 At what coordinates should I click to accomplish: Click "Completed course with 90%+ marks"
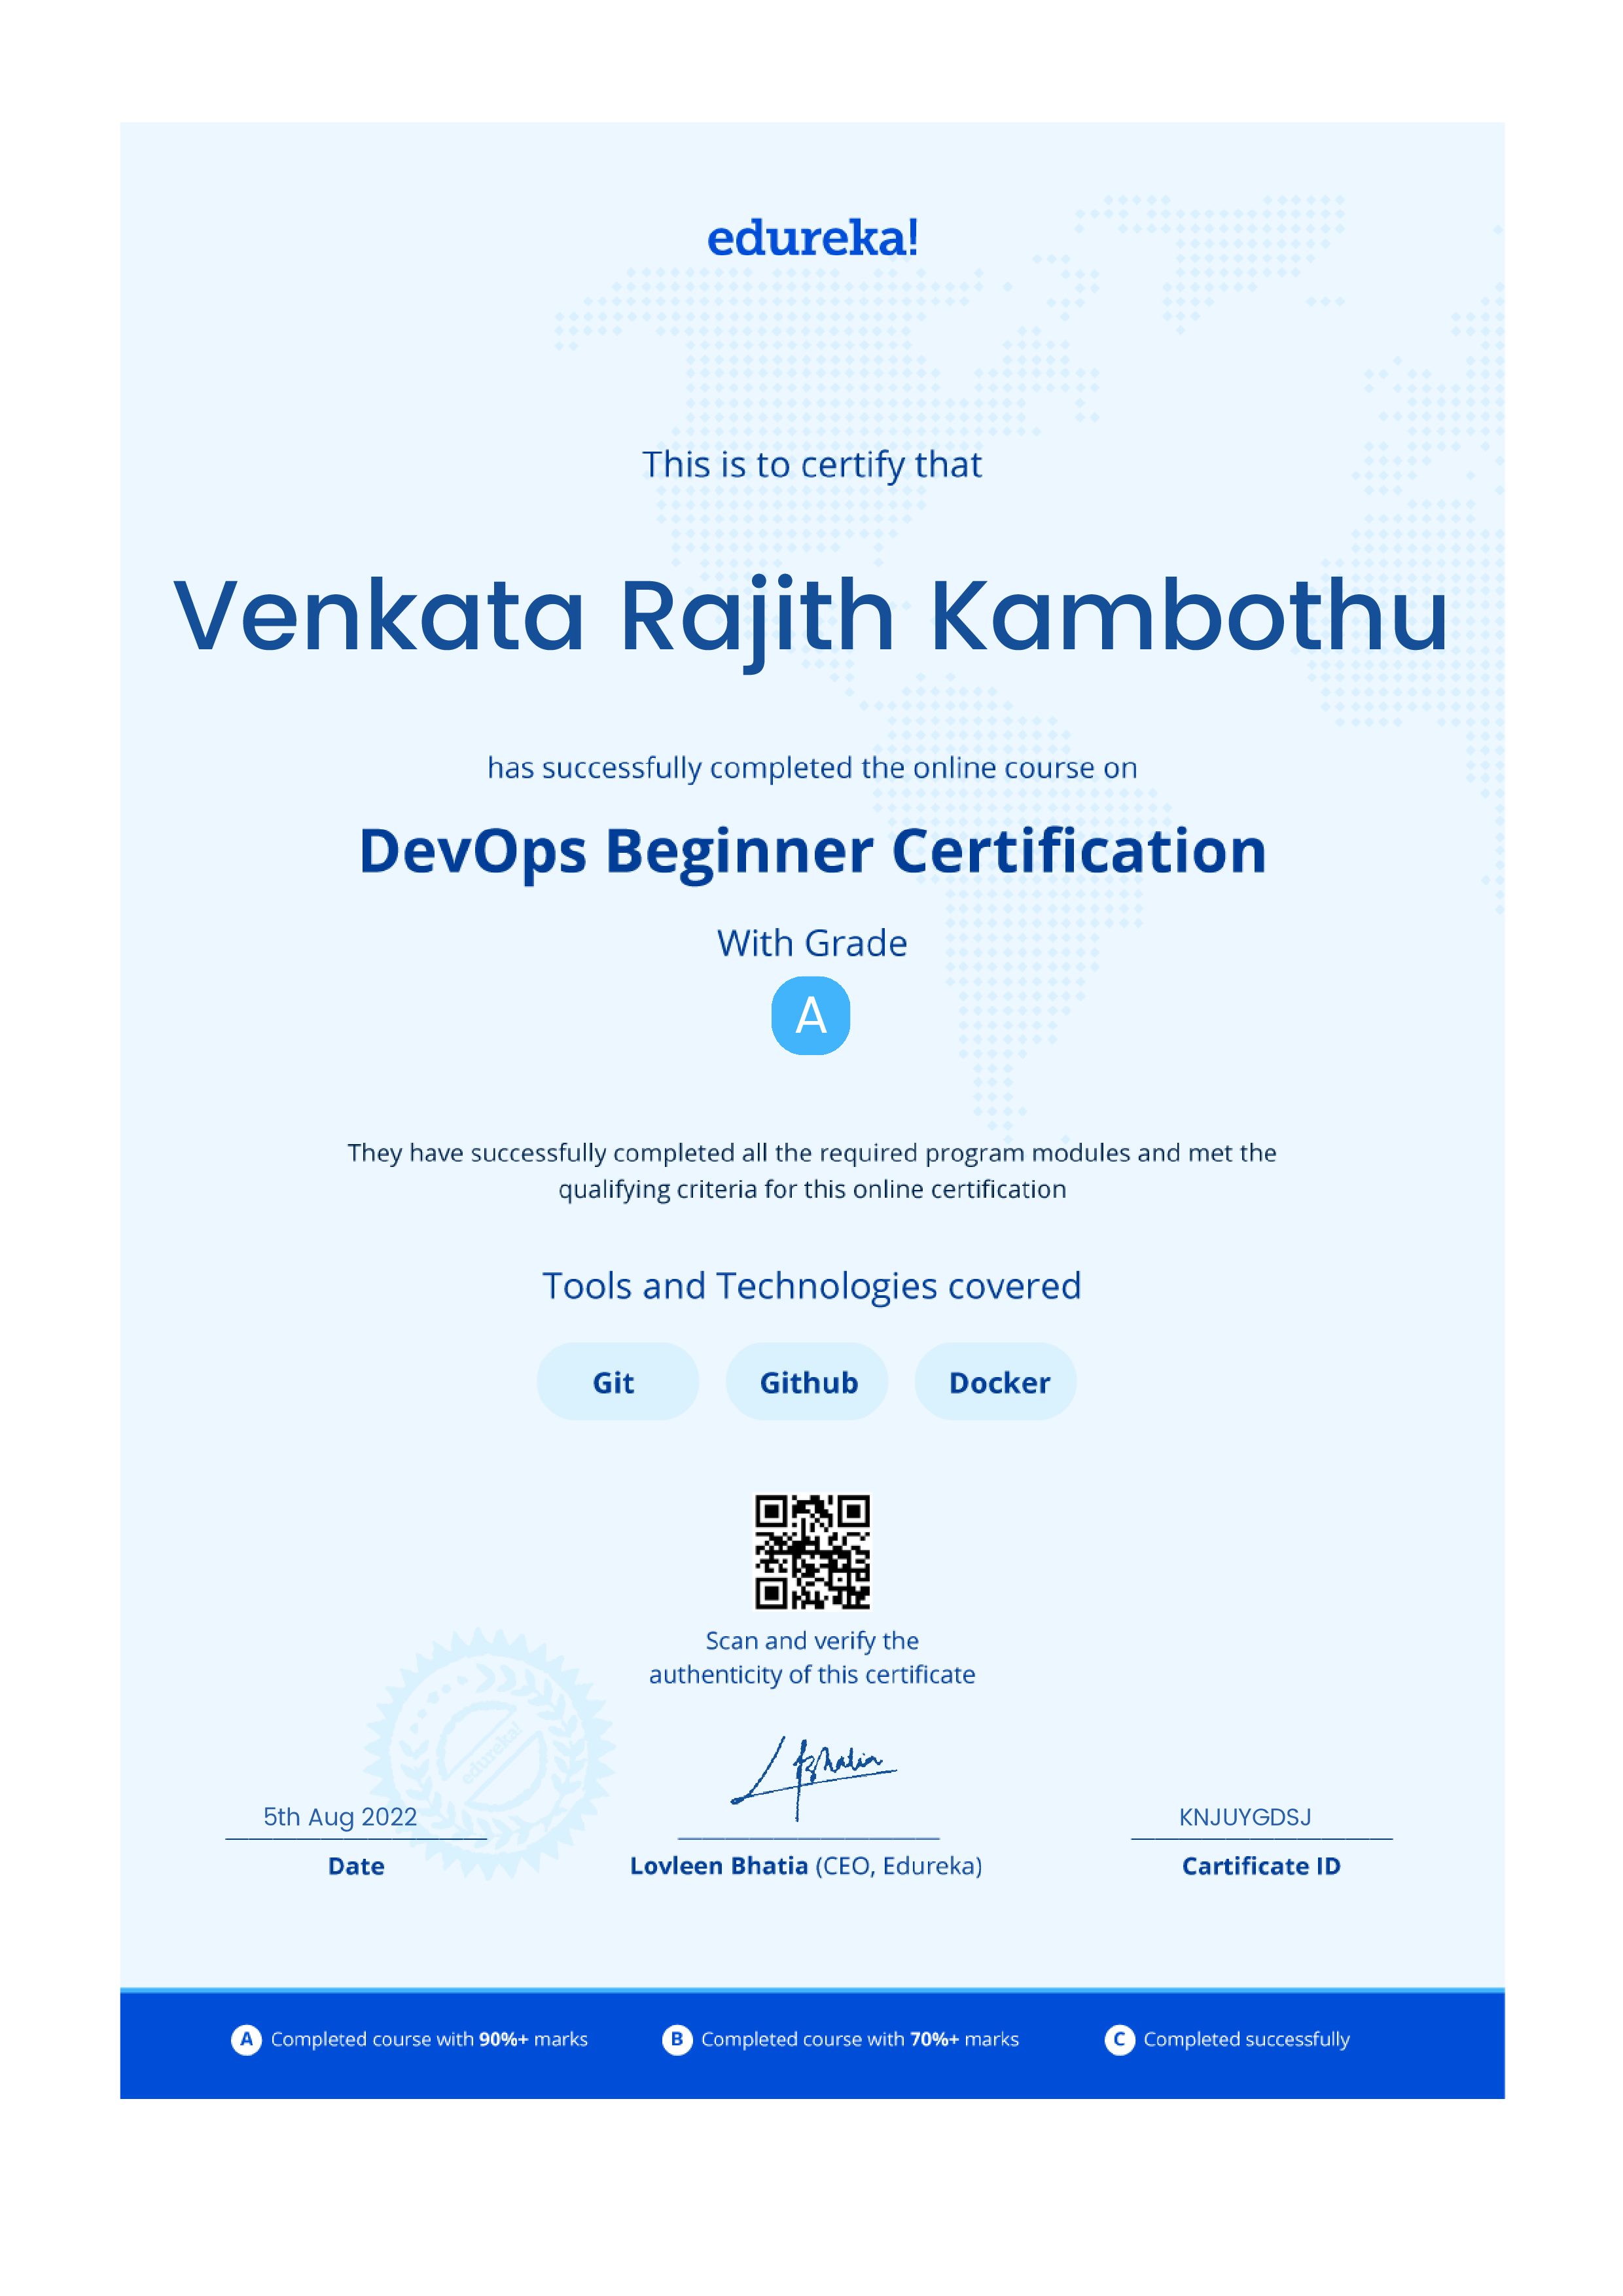[x=429, y=2040]
